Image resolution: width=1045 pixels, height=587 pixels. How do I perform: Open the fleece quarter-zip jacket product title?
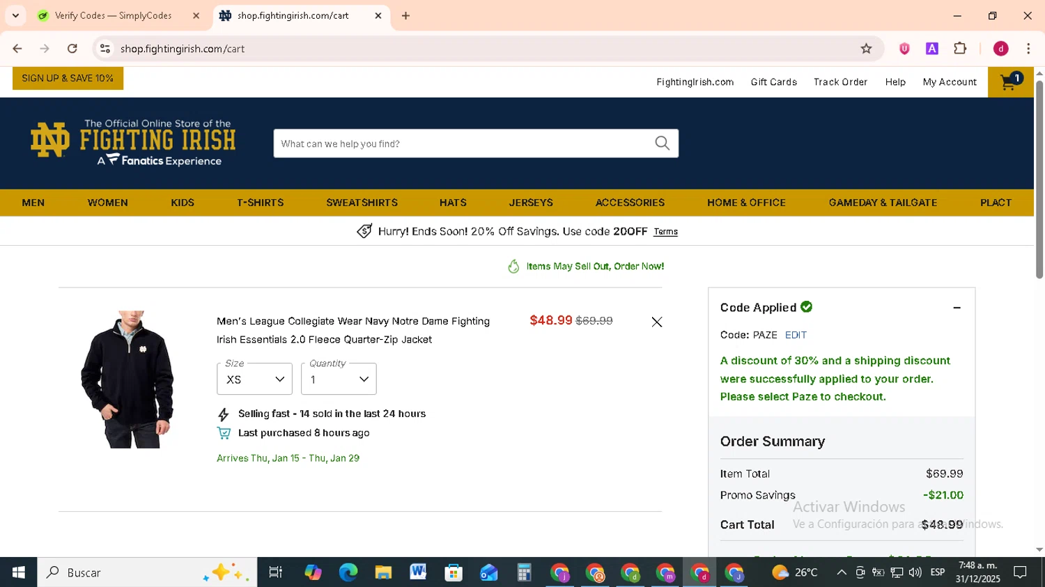pyautogui.click(x=353, y=330)
